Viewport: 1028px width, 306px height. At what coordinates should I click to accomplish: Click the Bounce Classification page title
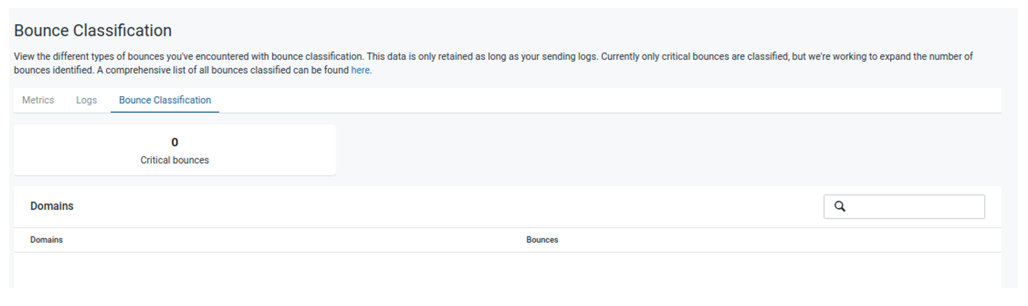(93, 30)
